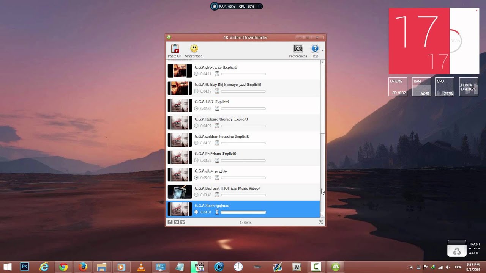This screenshot has height=273, width=486.
Task: Click the clock icon in G.G.A Bad part II row
Action: coord(196,195)
